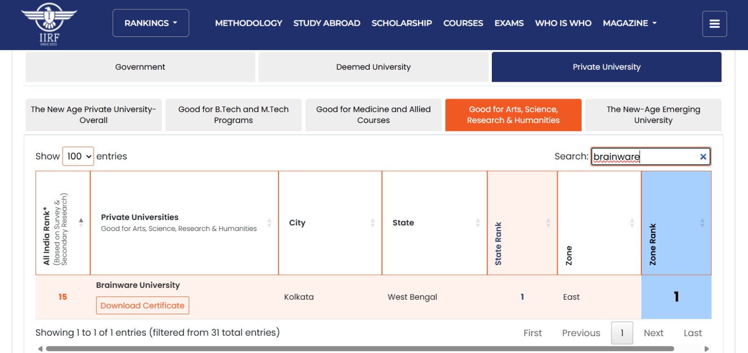Expand the Rankings dropdown

click(151, 23)
